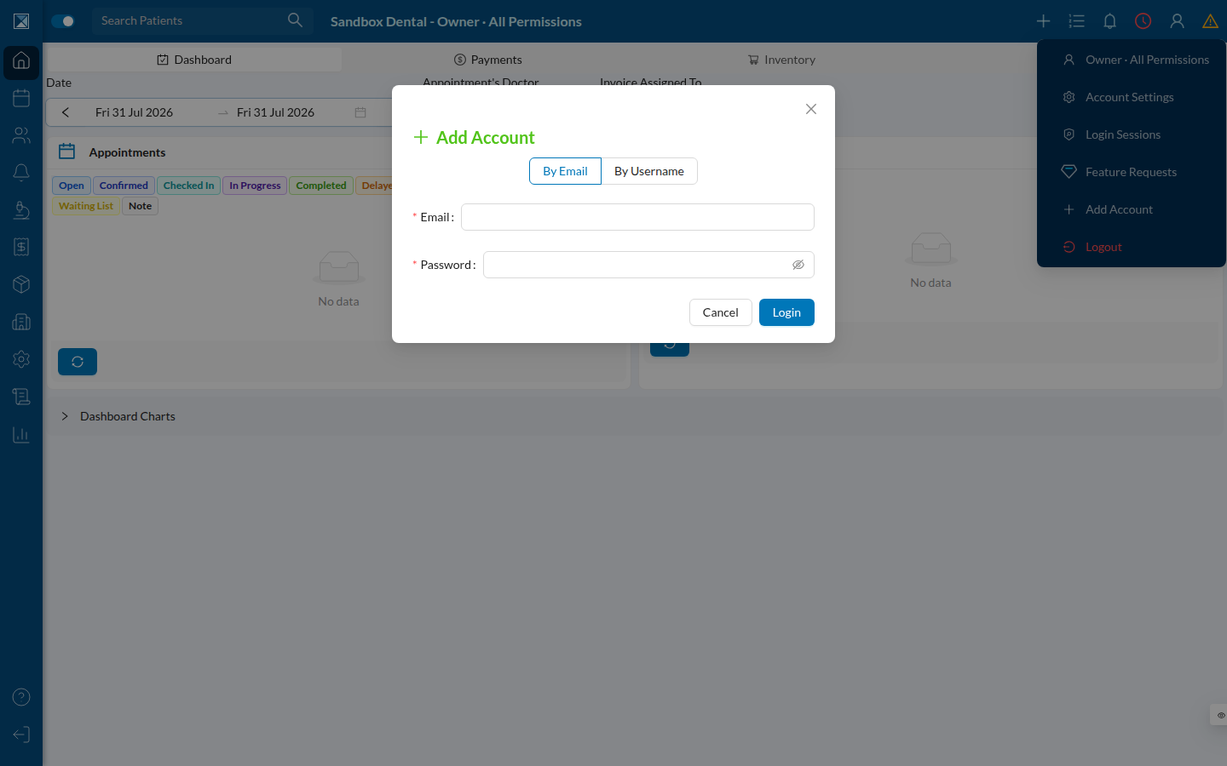
Task: Click the refresh button below Appointments
Action: click(x=78, y=362)
